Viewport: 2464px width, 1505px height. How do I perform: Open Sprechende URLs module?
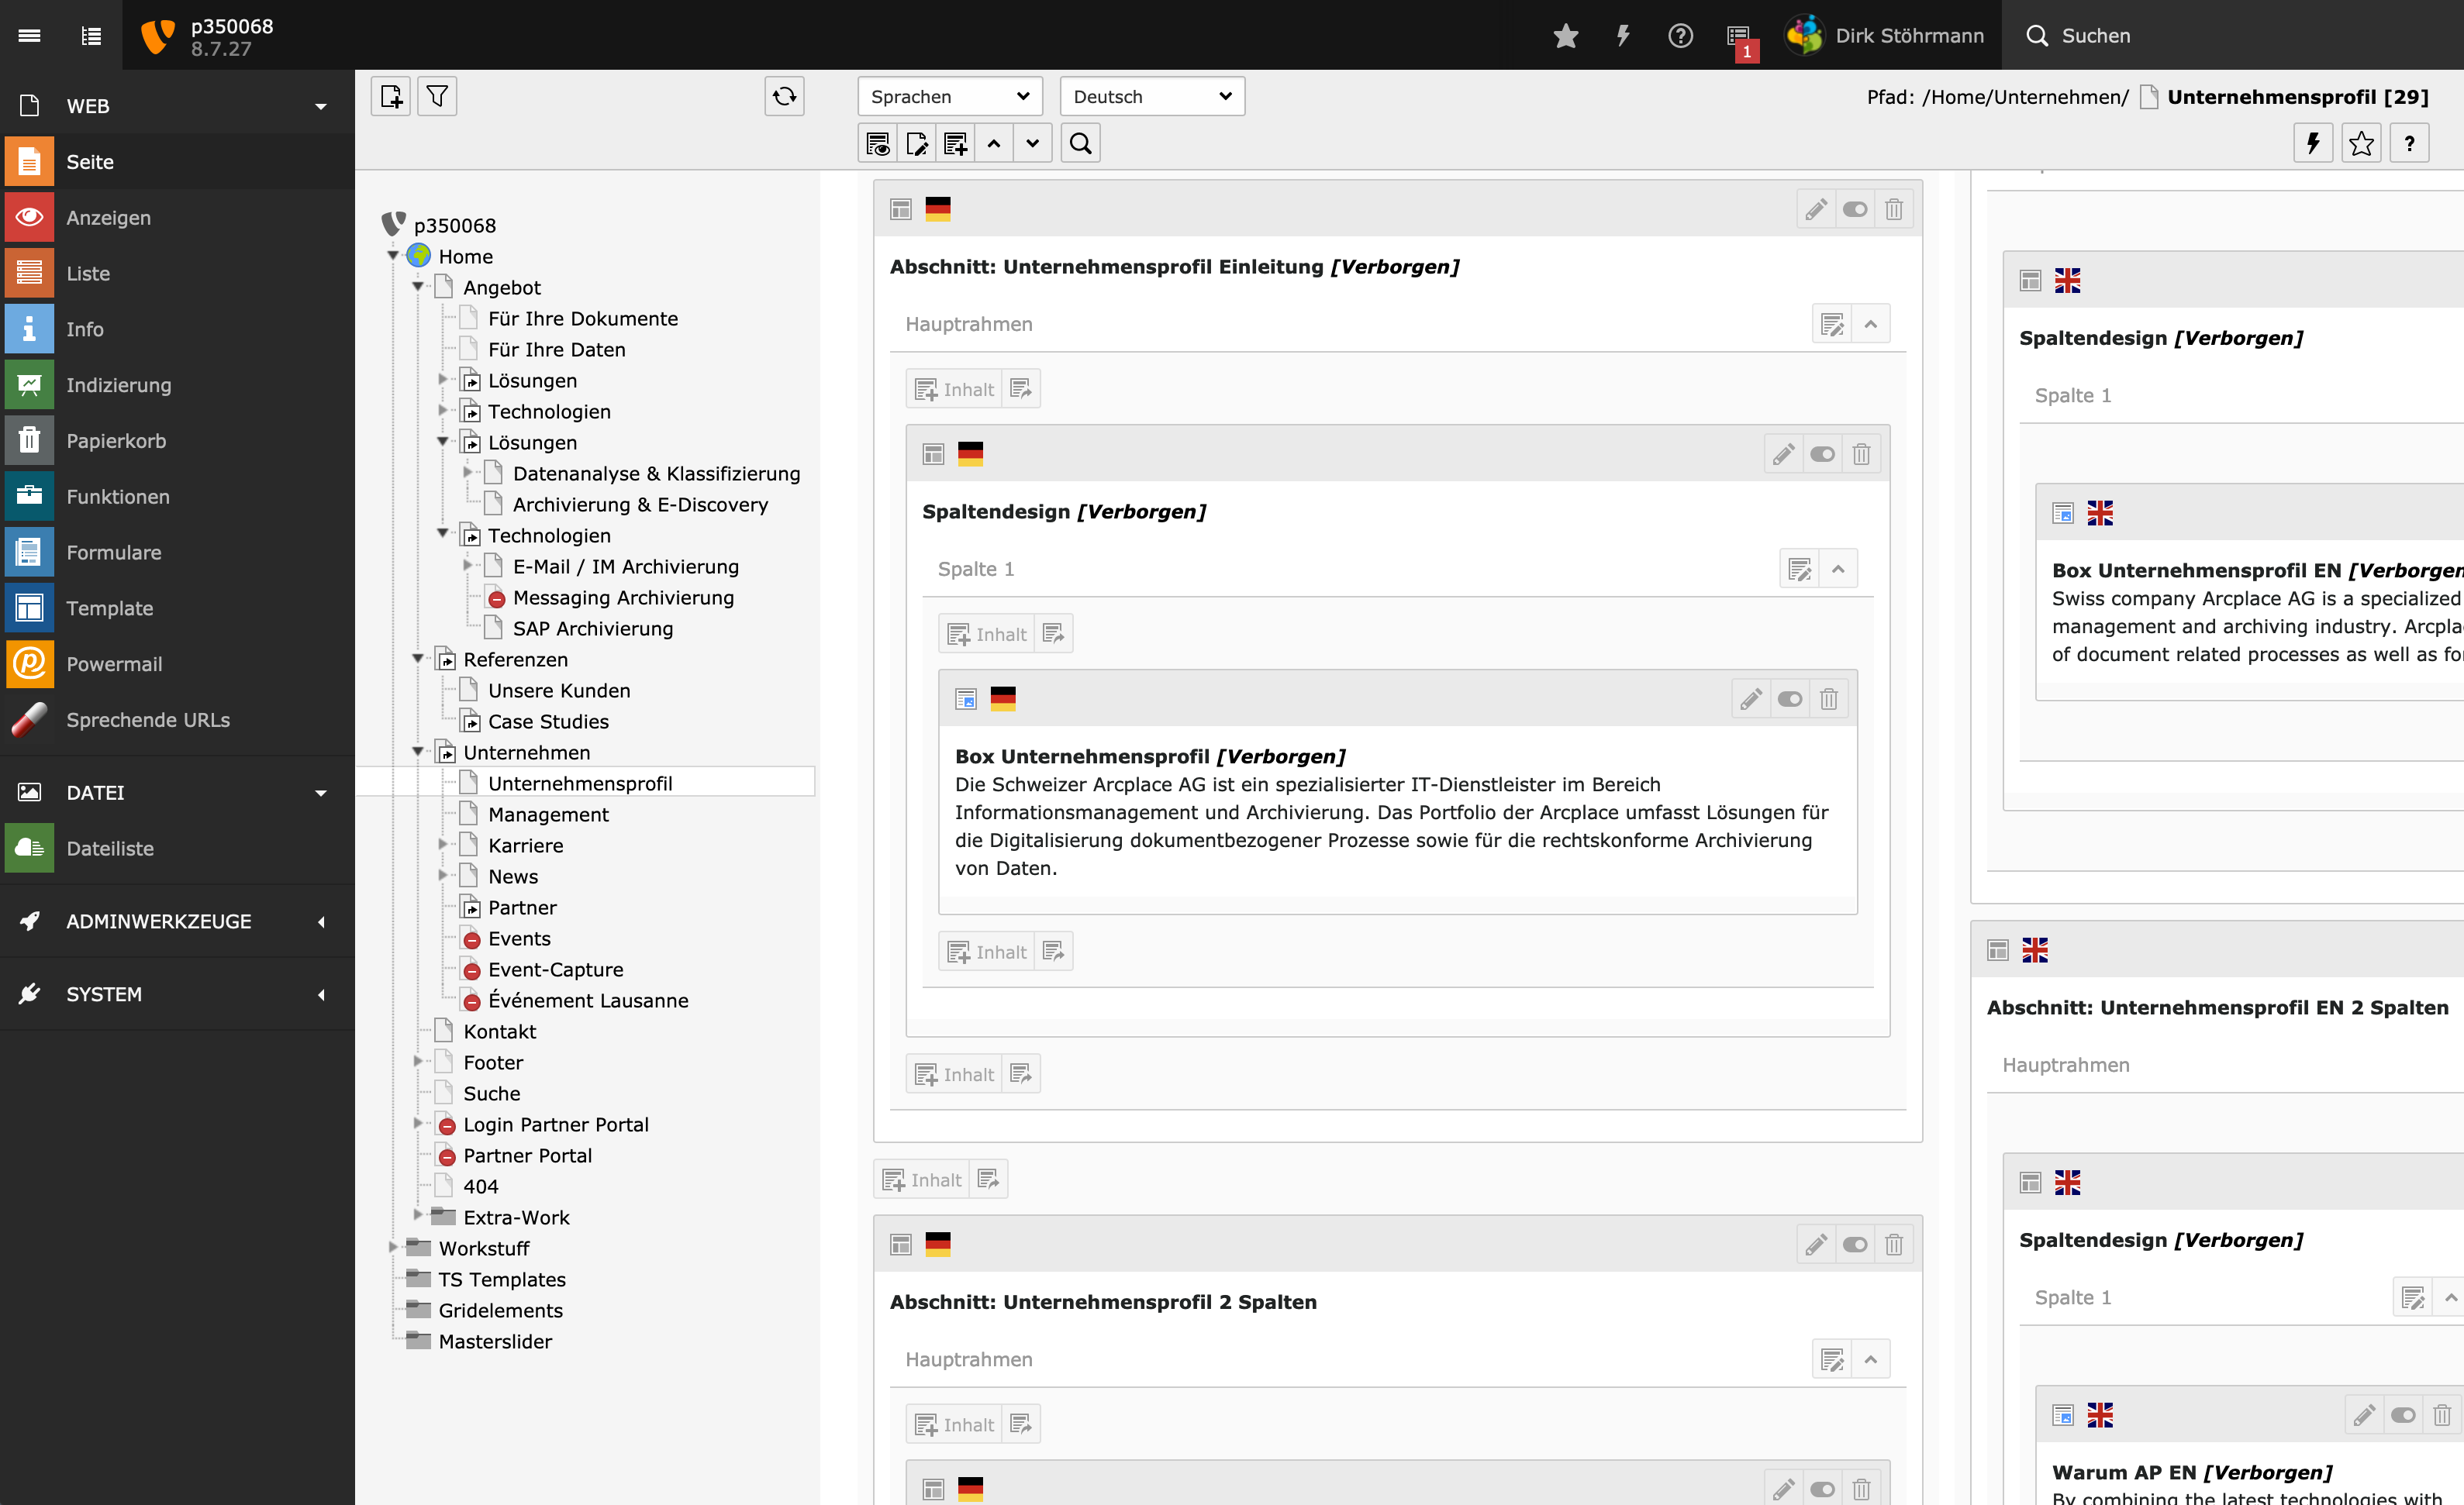pyautogui.click(x=177, y=719)
